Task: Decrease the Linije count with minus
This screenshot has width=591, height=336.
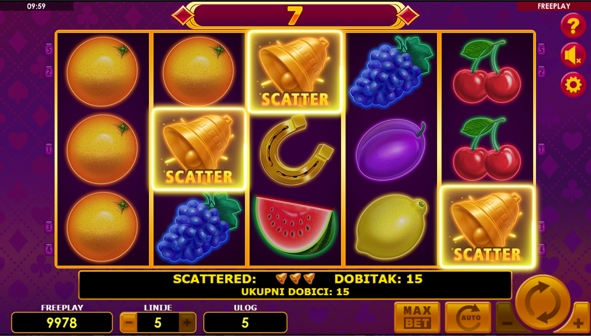Action: pyautogui.click(x=128, y=323)
